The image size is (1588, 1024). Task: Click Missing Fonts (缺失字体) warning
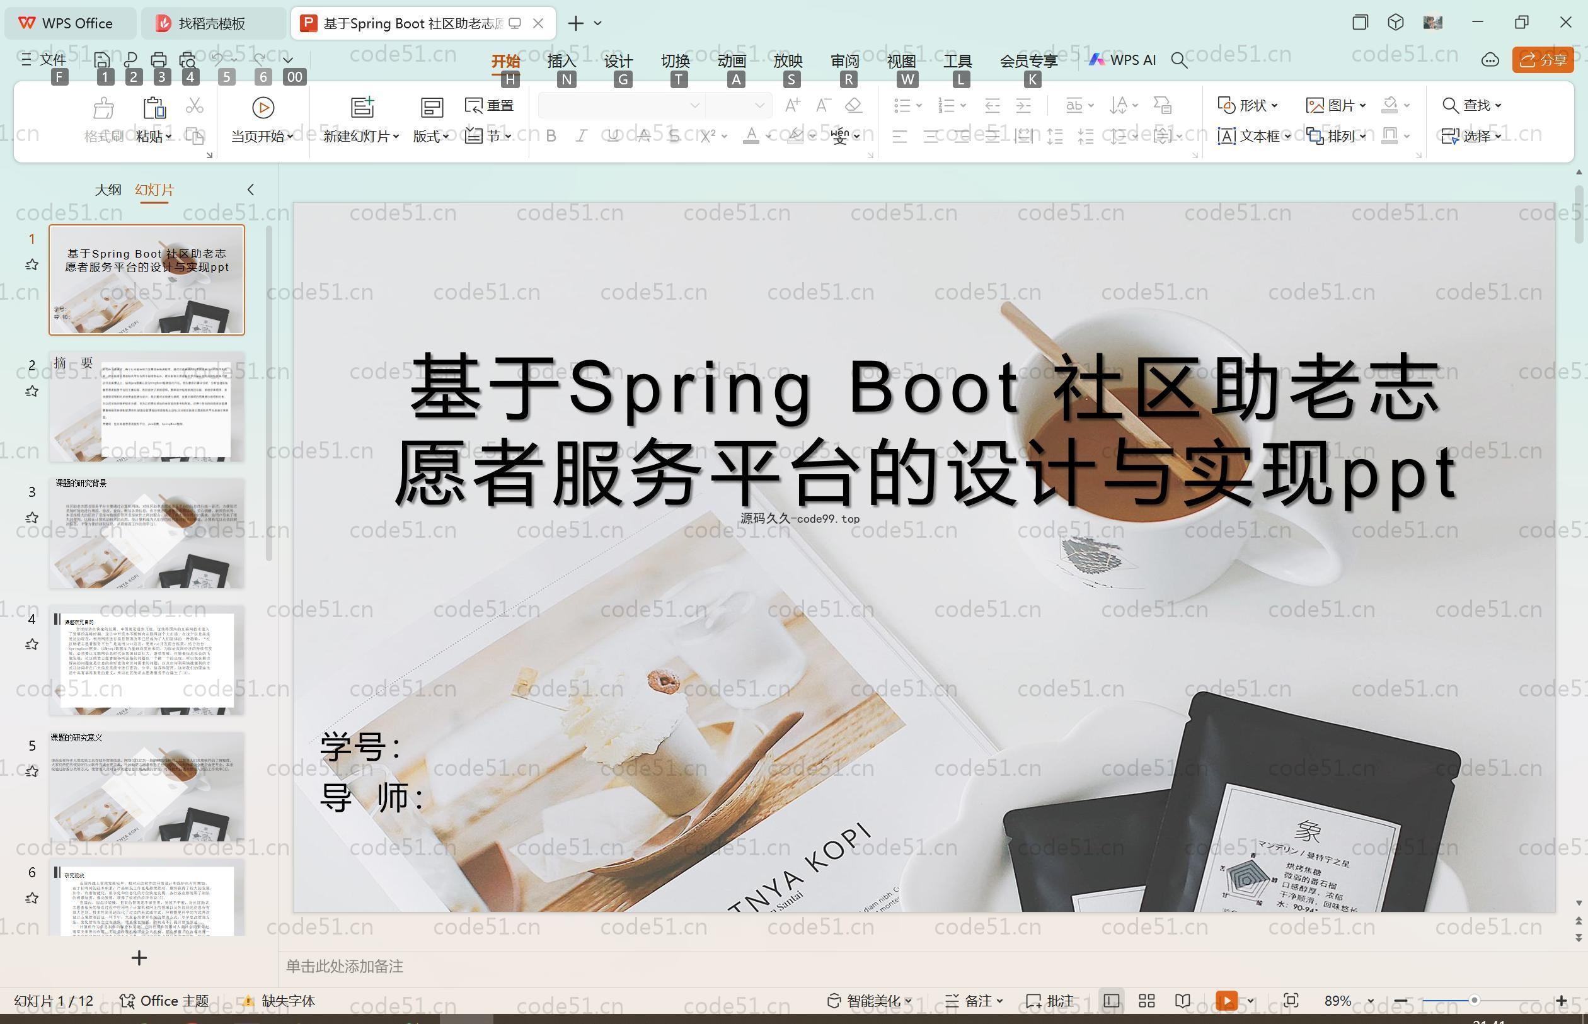(279, 1001)
